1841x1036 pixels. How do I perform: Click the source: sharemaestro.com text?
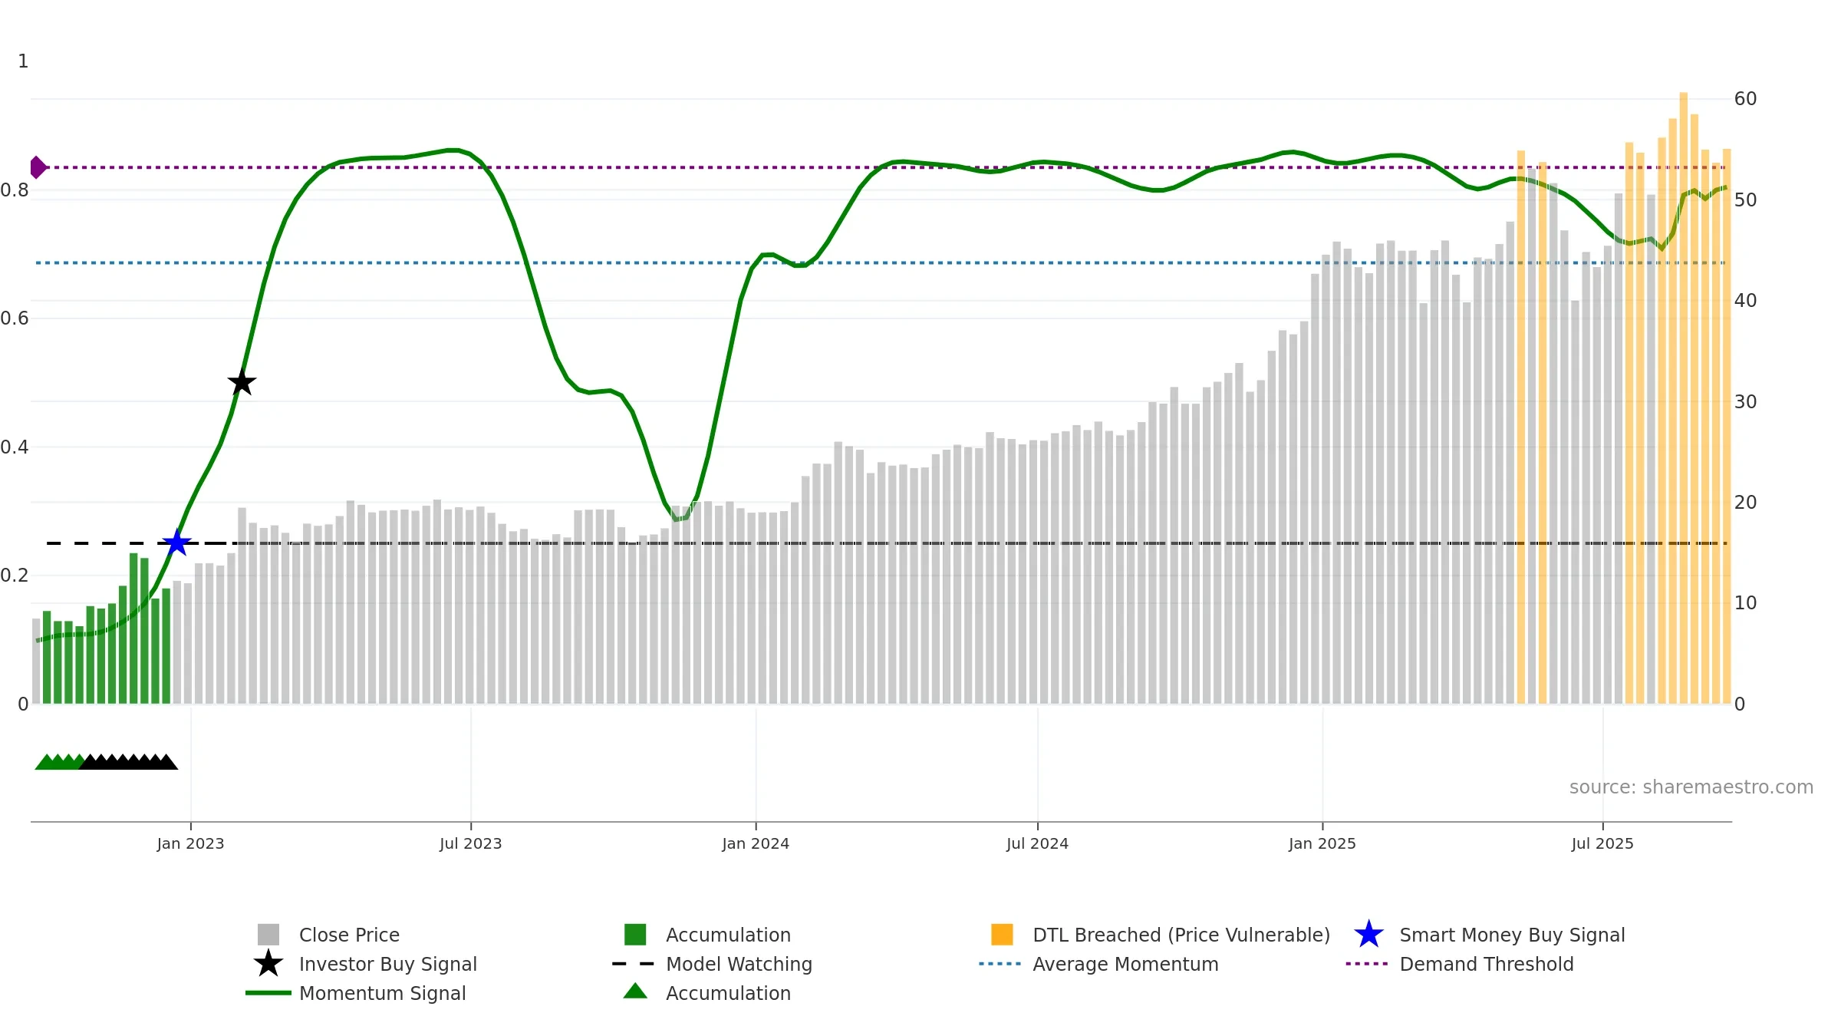[x=1691, y=787]
